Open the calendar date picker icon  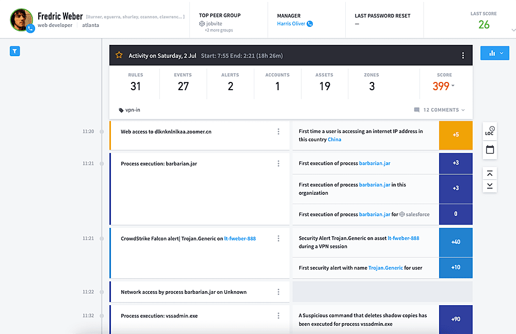(490, 149)
